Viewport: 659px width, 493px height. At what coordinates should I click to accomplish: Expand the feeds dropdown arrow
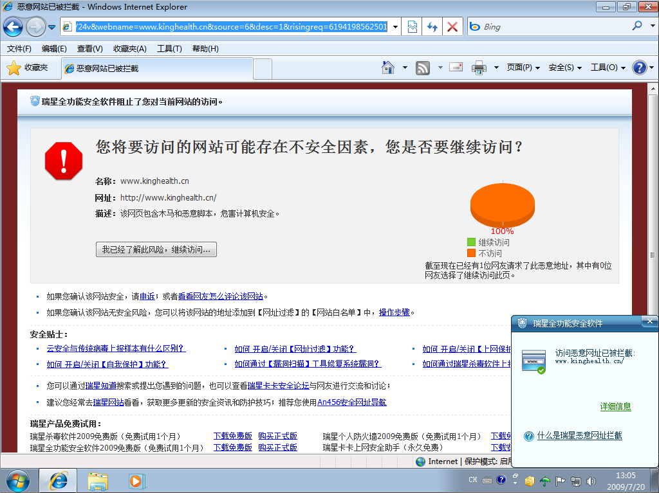440,67
